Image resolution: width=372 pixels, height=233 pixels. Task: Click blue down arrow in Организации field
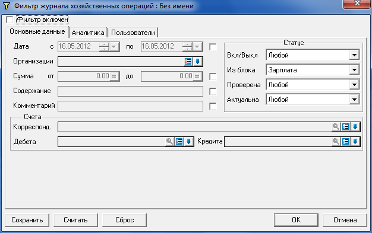point(197,62)
